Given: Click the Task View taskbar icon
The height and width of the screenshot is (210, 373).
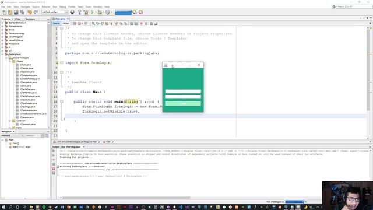Looking at the screenshot, I should pyautogui.click(x=24, y=207).
